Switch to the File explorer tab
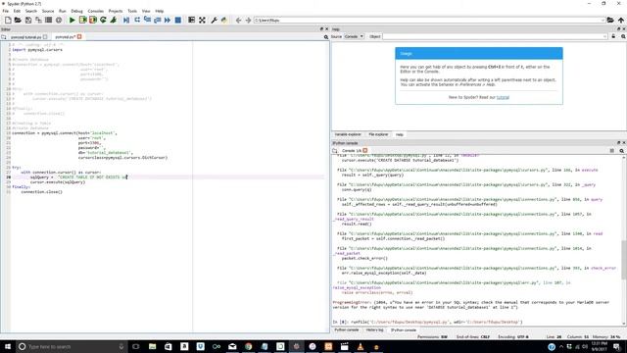 378,134
